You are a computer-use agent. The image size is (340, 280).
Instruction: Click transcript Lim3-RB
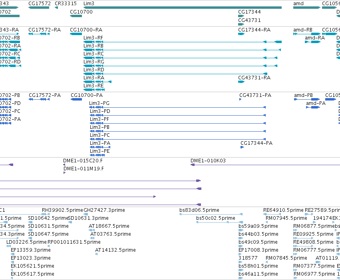(93, 46)
